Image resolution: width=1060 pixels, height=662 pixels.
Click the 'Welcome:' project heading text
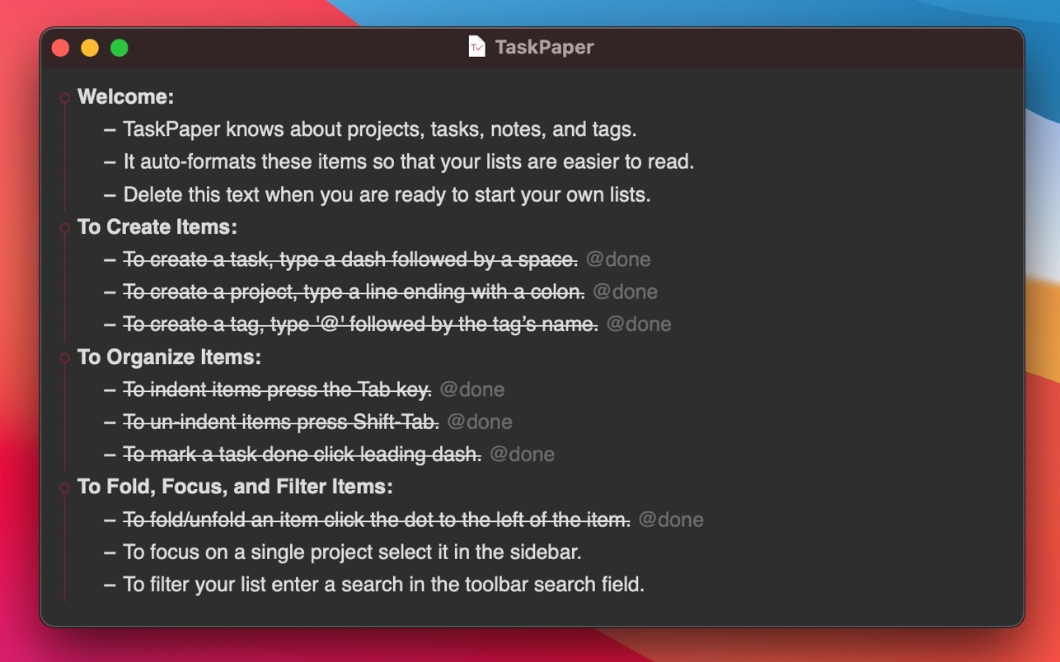[x=125, y=97]
